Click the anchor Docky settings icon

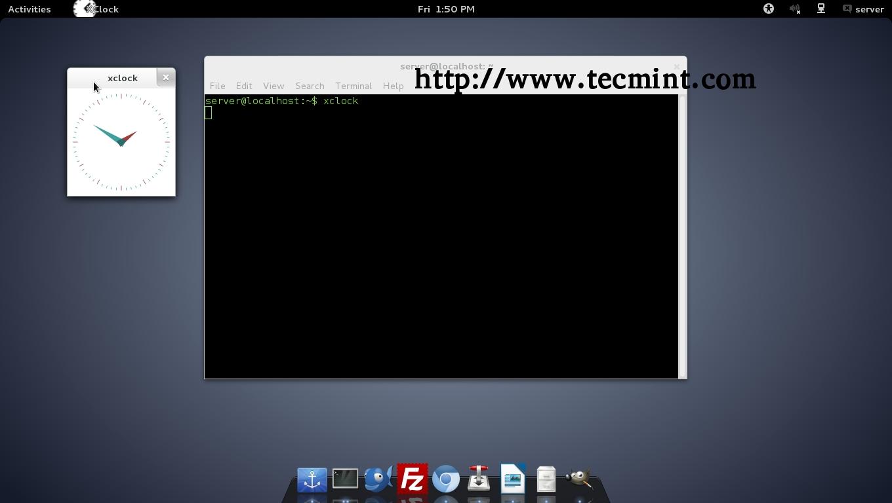pos(312,479)
